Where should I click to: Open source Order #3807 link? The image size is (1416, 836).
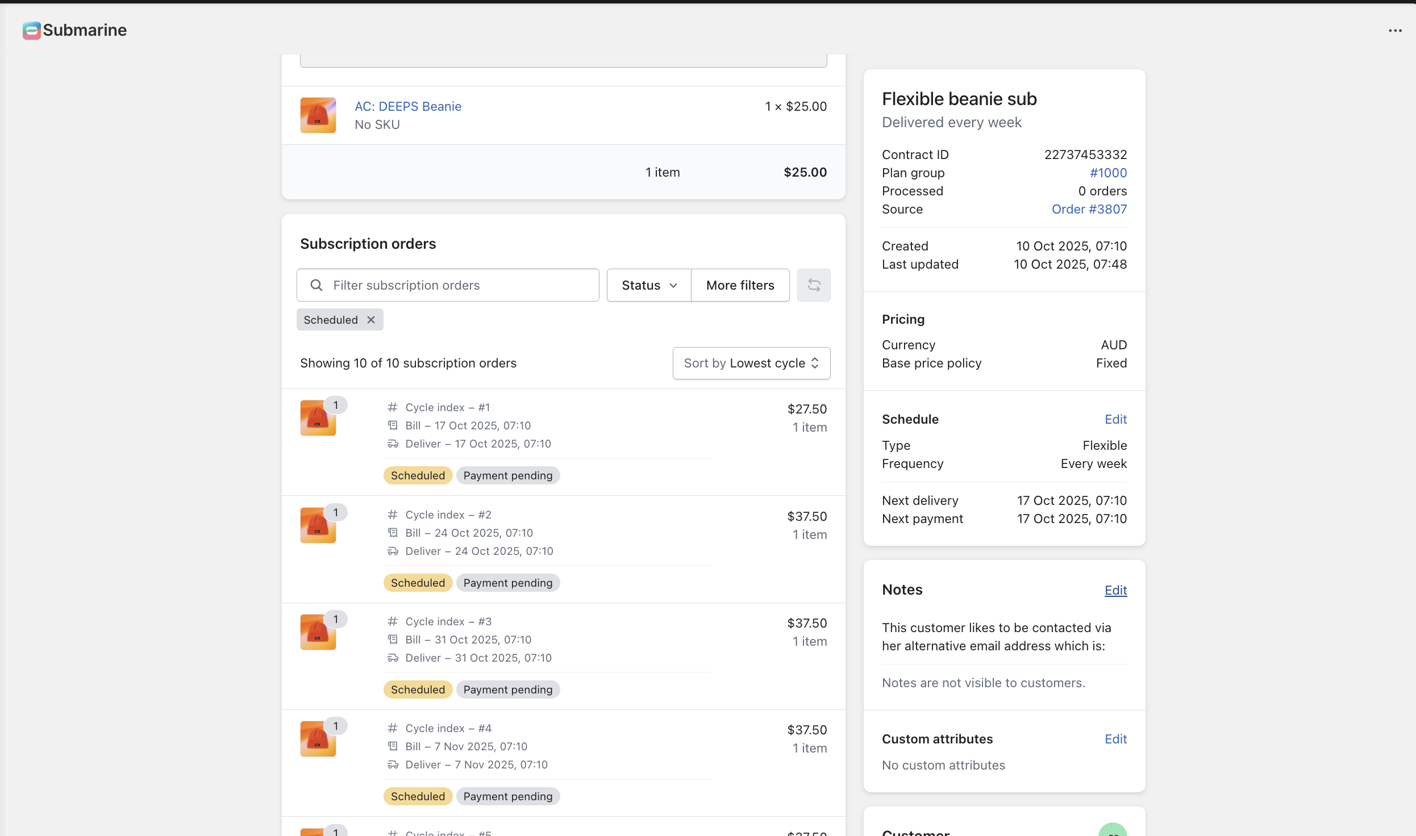1089,209
